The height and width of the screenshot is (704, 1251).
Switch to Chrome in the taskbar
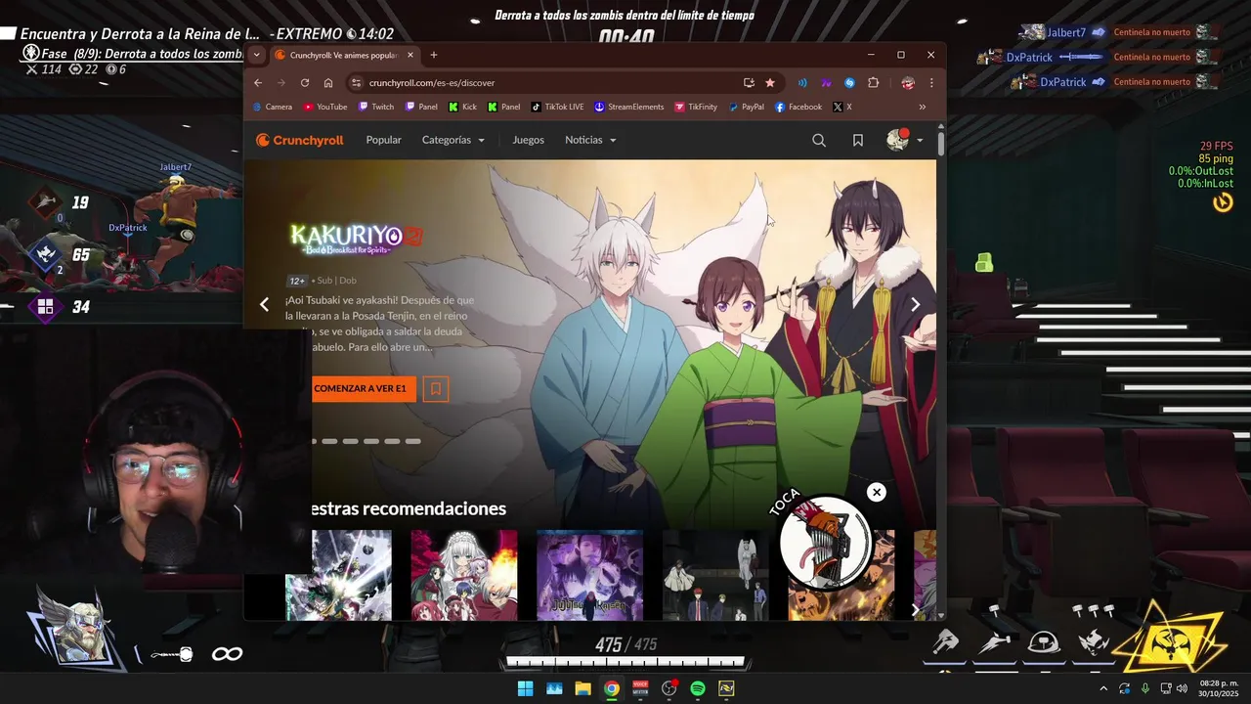point(611,688)
